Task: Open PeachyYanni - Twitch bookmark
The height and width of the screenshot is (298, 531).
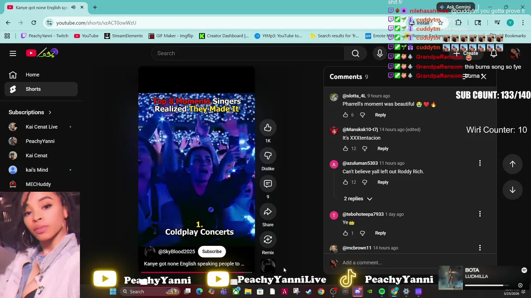Action: click(x=44, y=36)
